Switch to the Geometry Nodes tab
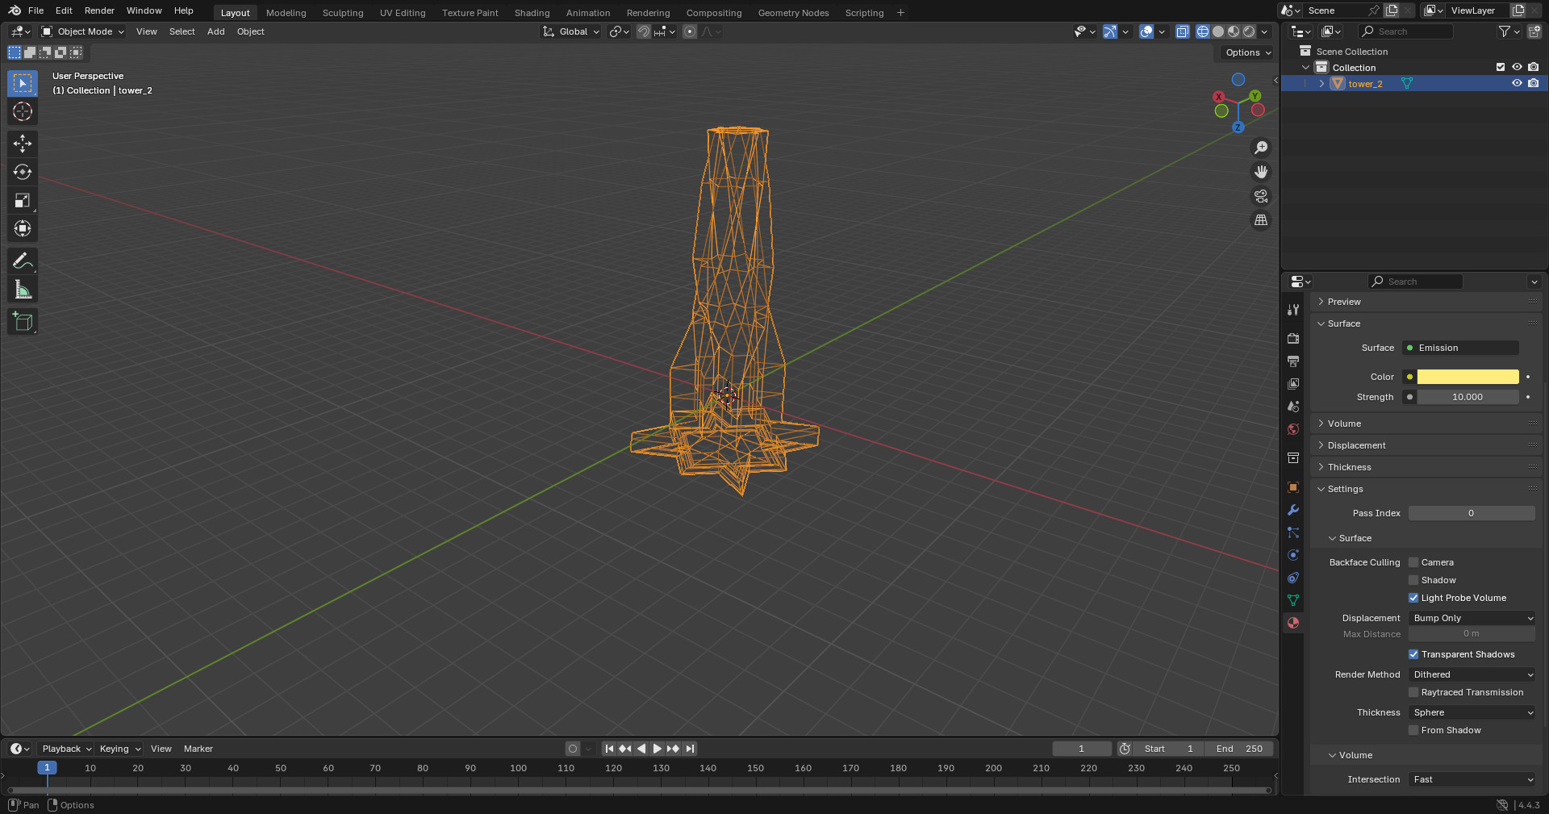1549x814 pixels. click(x=793, y=13)
